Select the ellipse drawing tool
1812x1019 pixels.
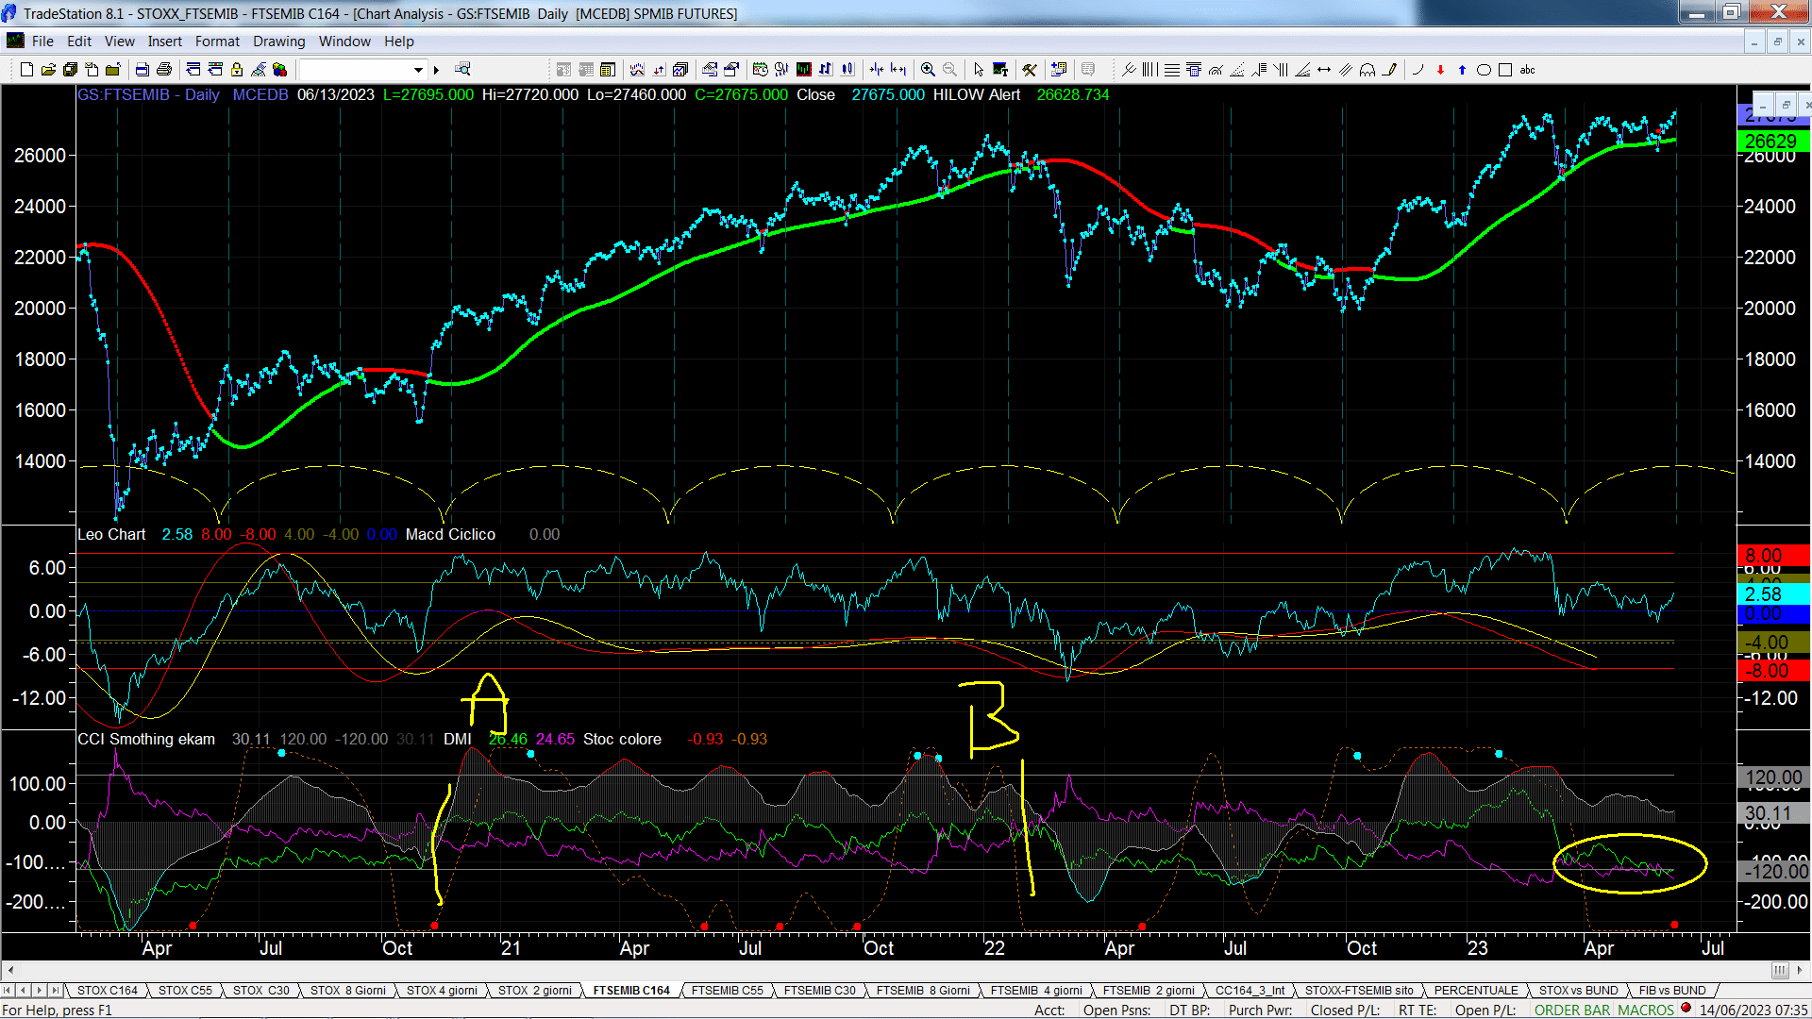tap(1484, 70)
